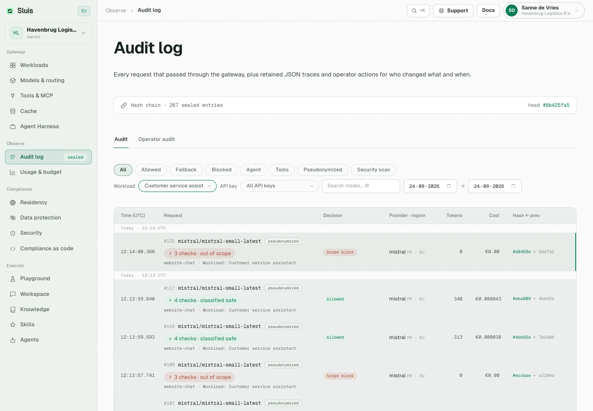Expand the checks for request #109

(x=200, y=377)
